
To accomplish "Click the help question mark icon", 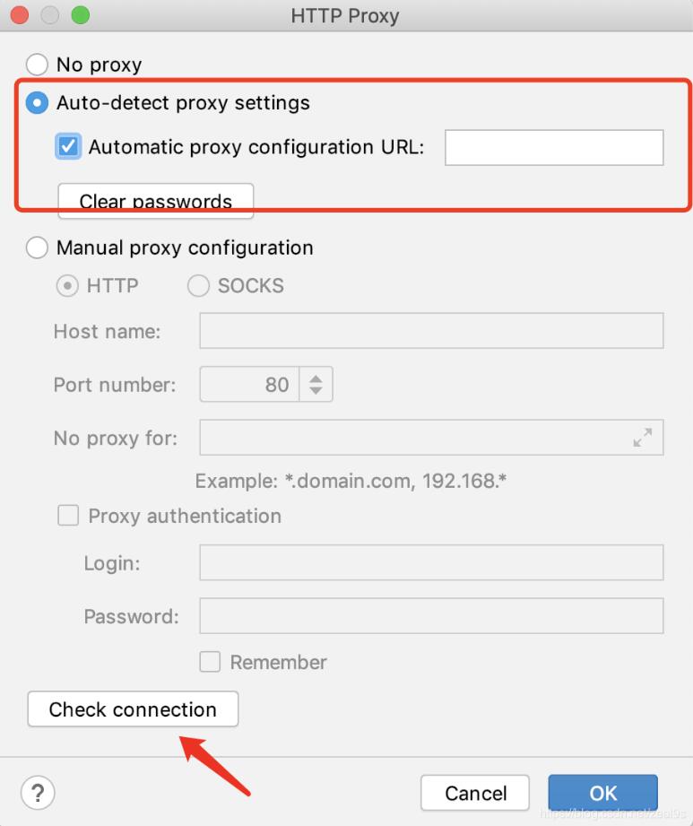I will point(37,793).
